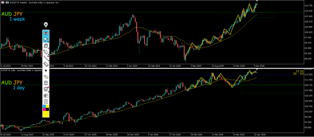Click the 113.200 price on the daily axis

[308, 74]
